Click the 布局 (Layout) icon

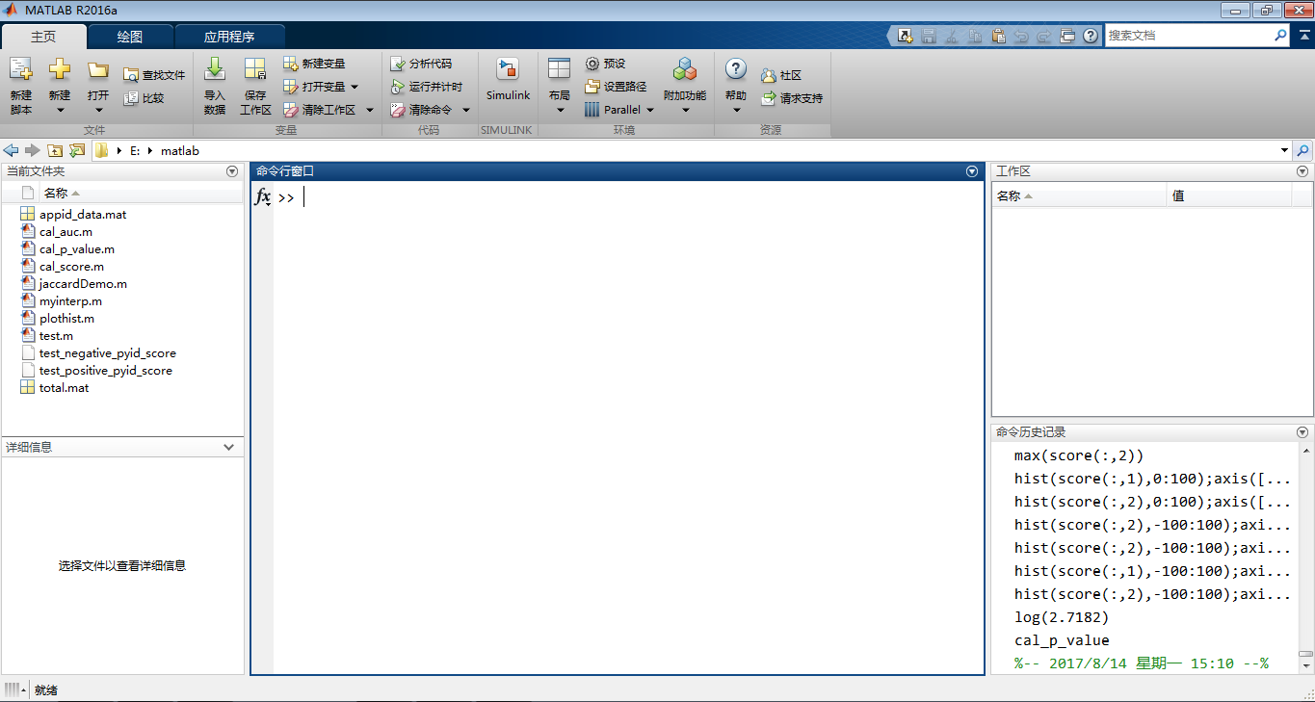coord(559,69)
